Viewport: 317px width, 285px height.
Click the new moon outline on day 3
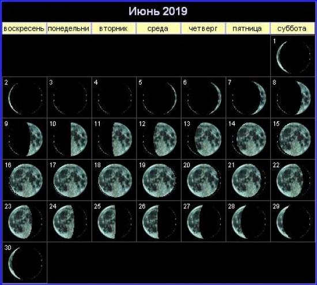70,98
